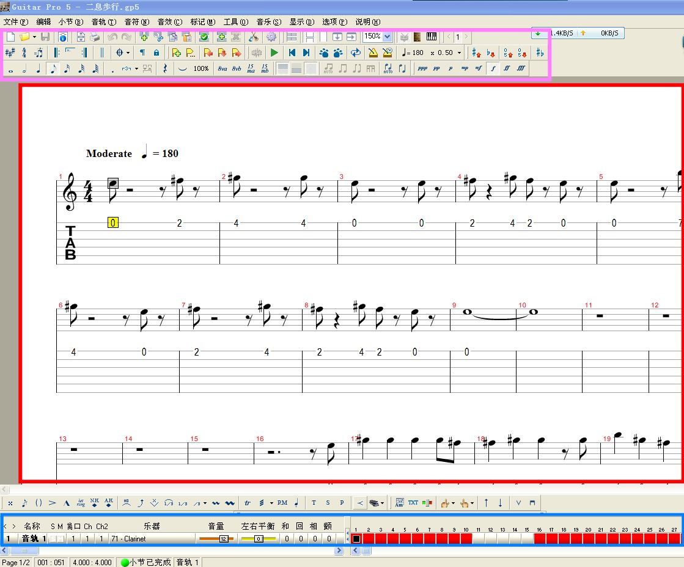Select the fortissimo (ff) dynamic icon
Screen dimensions: 684x567
pyautogui.click(x=507, y=68)
